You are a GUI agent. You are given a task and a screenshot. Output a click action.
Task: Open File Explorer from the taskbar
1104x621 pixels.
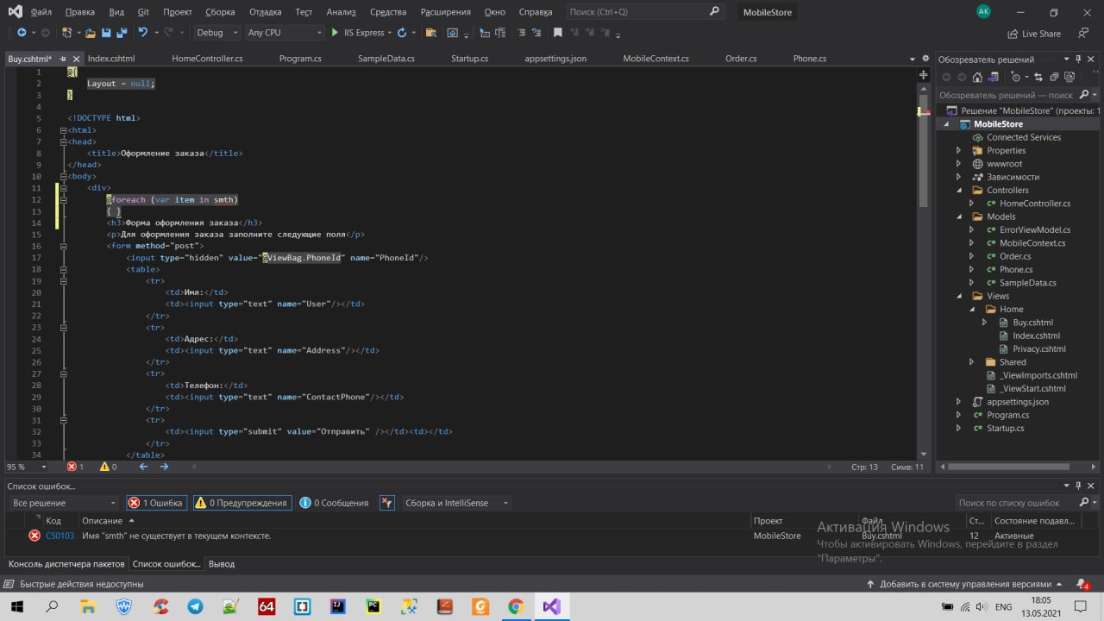click(x=88, y=606)
